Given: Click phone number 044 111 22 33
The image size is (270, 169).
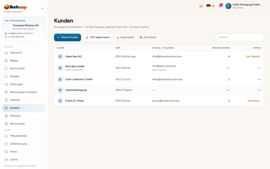Looking at the screenshot, I should tap(159, 70).
